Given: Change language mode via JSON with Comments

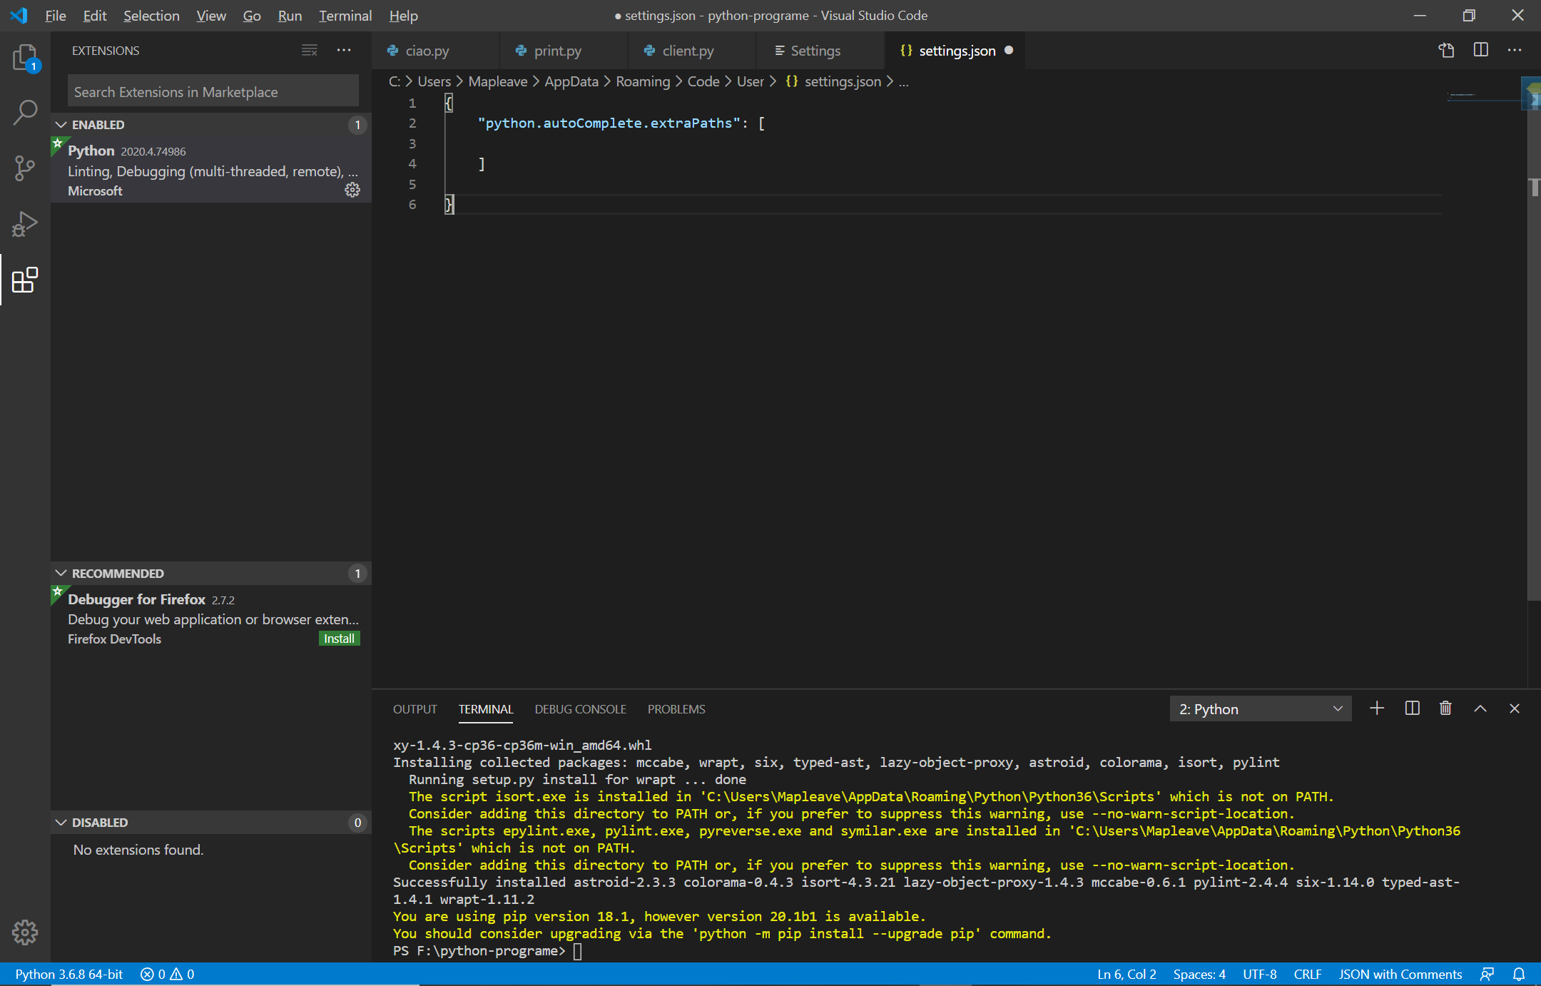Looking at the screenshot, I should tap(1399, 974).
